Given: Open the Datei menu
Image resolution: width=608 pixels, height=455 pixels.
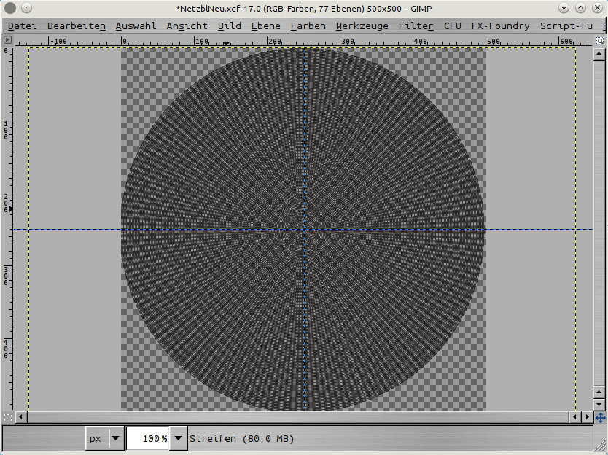Looking at the screenshot, I should [x=22, y=26].
